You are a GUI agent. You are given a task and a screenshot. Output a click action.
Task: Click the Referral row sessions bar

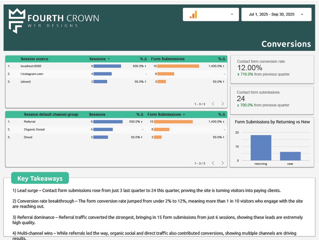tap(108, 121)
